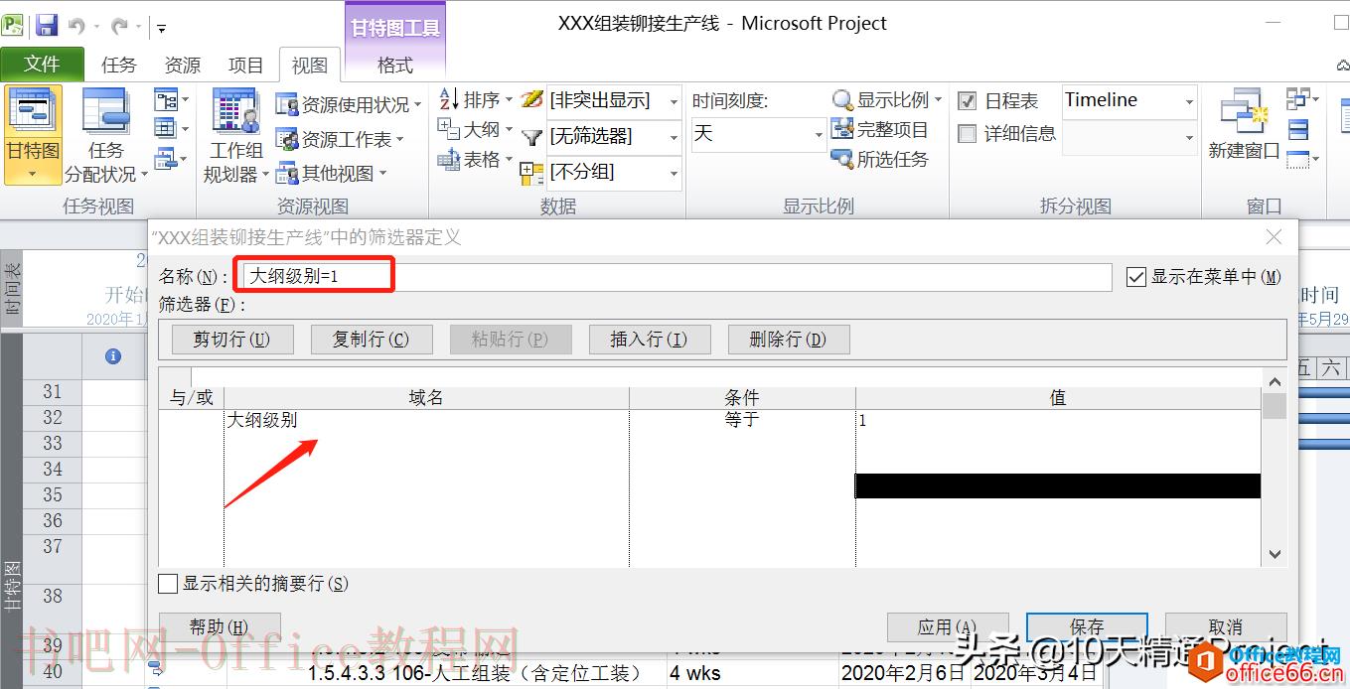Open the [不分组] group dropdown
Screen dimensions: 1350x689
pos(673,173)
